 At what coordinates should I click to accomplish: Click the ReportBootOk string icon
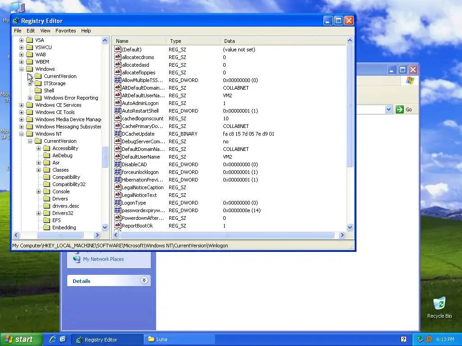[118, 225]
